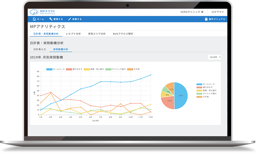The image size is (257, 153).
Task: Toggle ホームページ series in line chart legend
Action: 49,69
